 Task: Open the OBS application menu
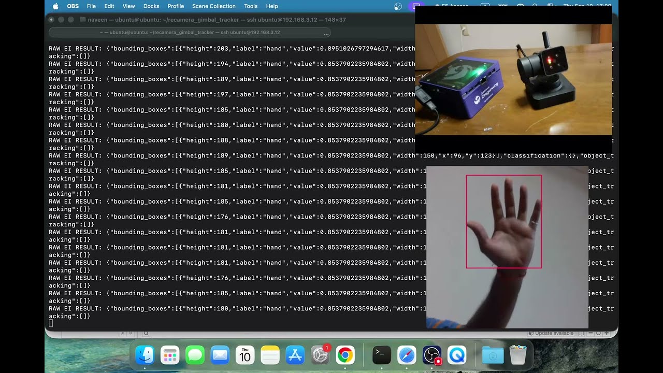[x=73, y=6]
